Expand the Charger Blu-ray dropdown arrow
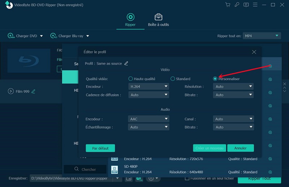 click(88, 36)
